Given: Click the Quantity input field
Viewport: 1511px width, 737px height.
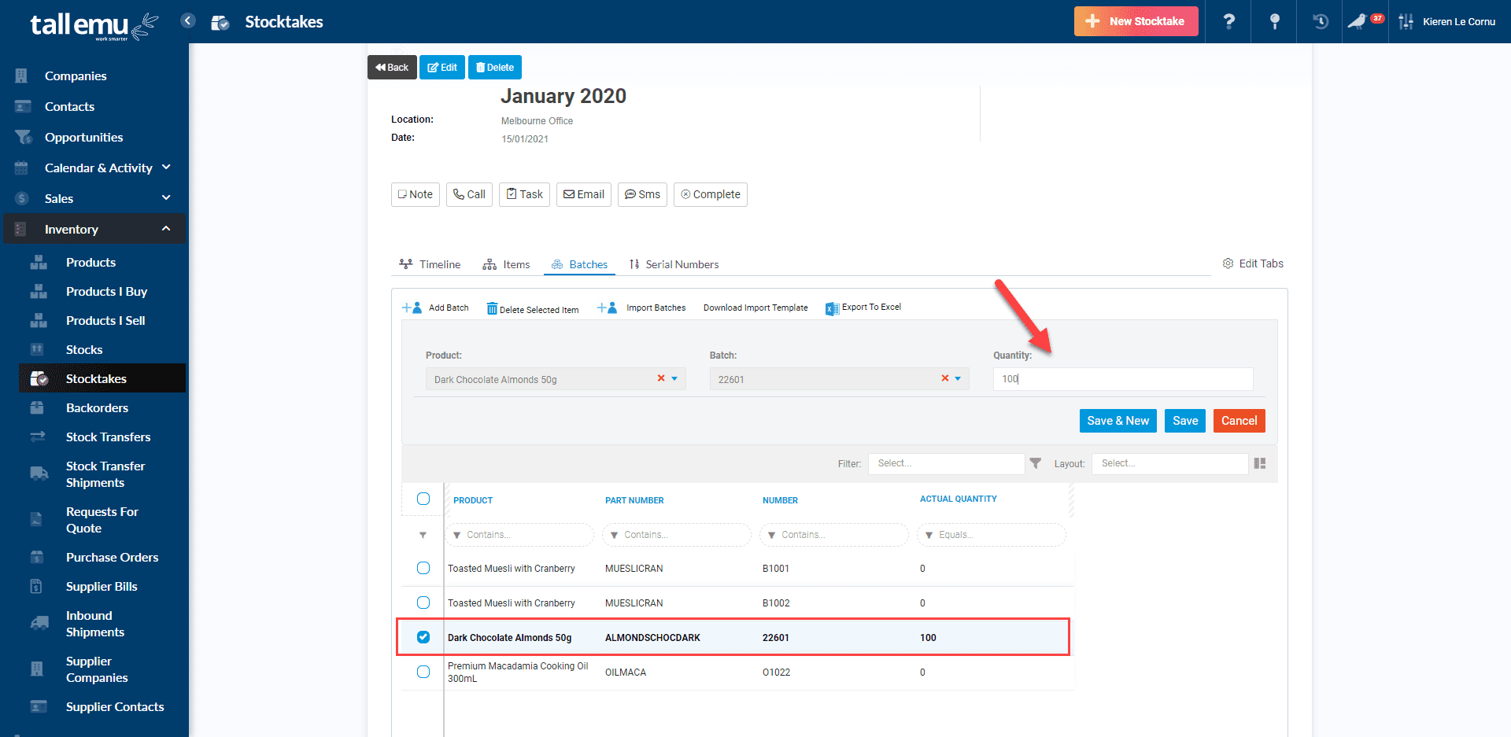Looking at the screenshot, I should 1121,378.
